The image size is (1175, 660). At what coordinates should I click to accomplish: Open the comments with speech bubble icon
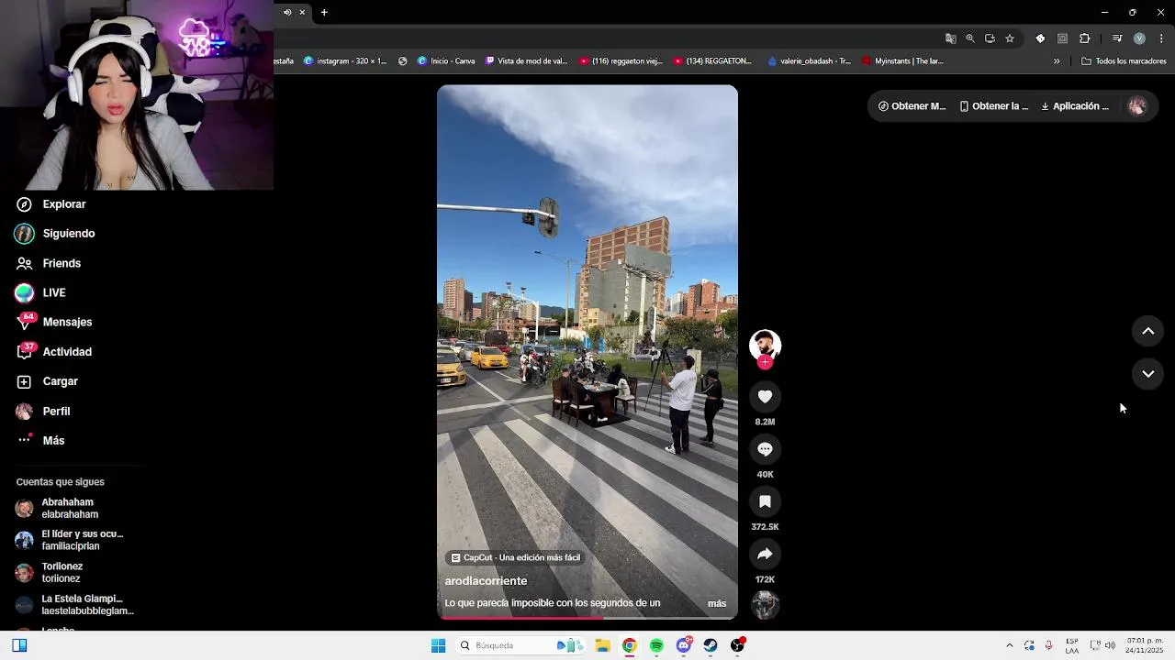765,449
